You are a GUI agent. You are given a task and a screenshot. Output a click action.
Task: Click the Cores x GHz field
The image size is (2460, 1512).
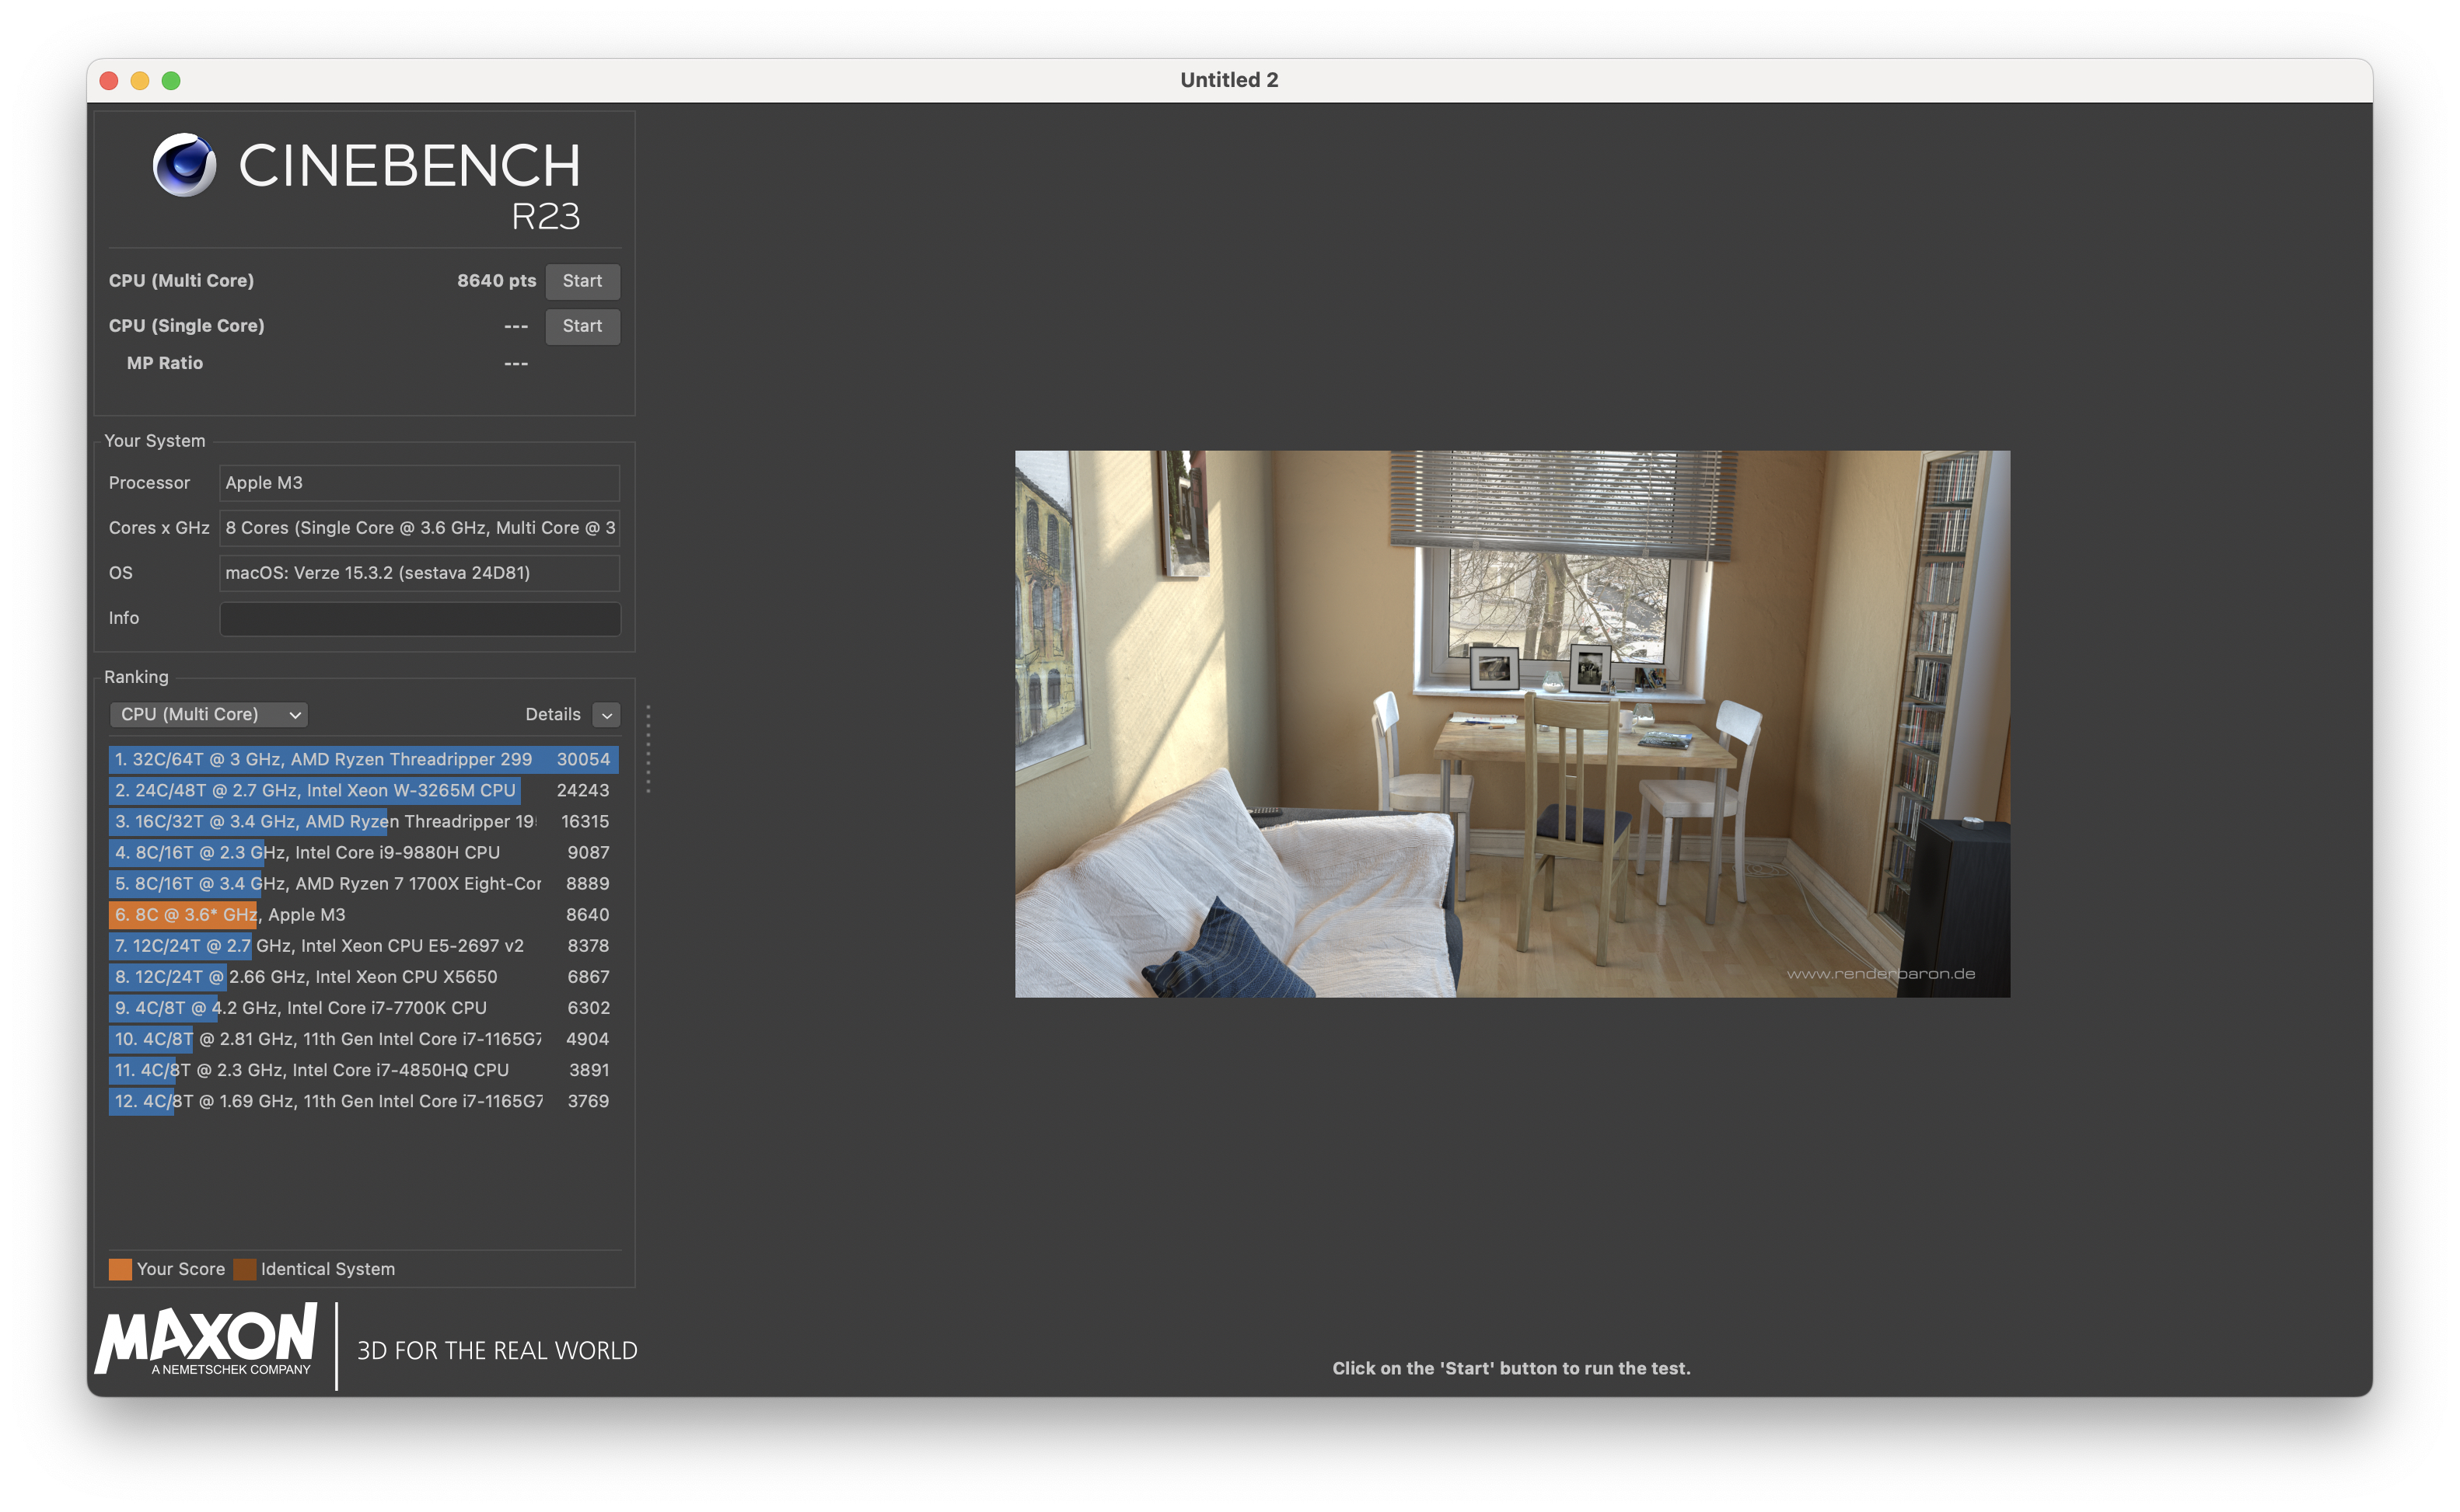(419, 528)
